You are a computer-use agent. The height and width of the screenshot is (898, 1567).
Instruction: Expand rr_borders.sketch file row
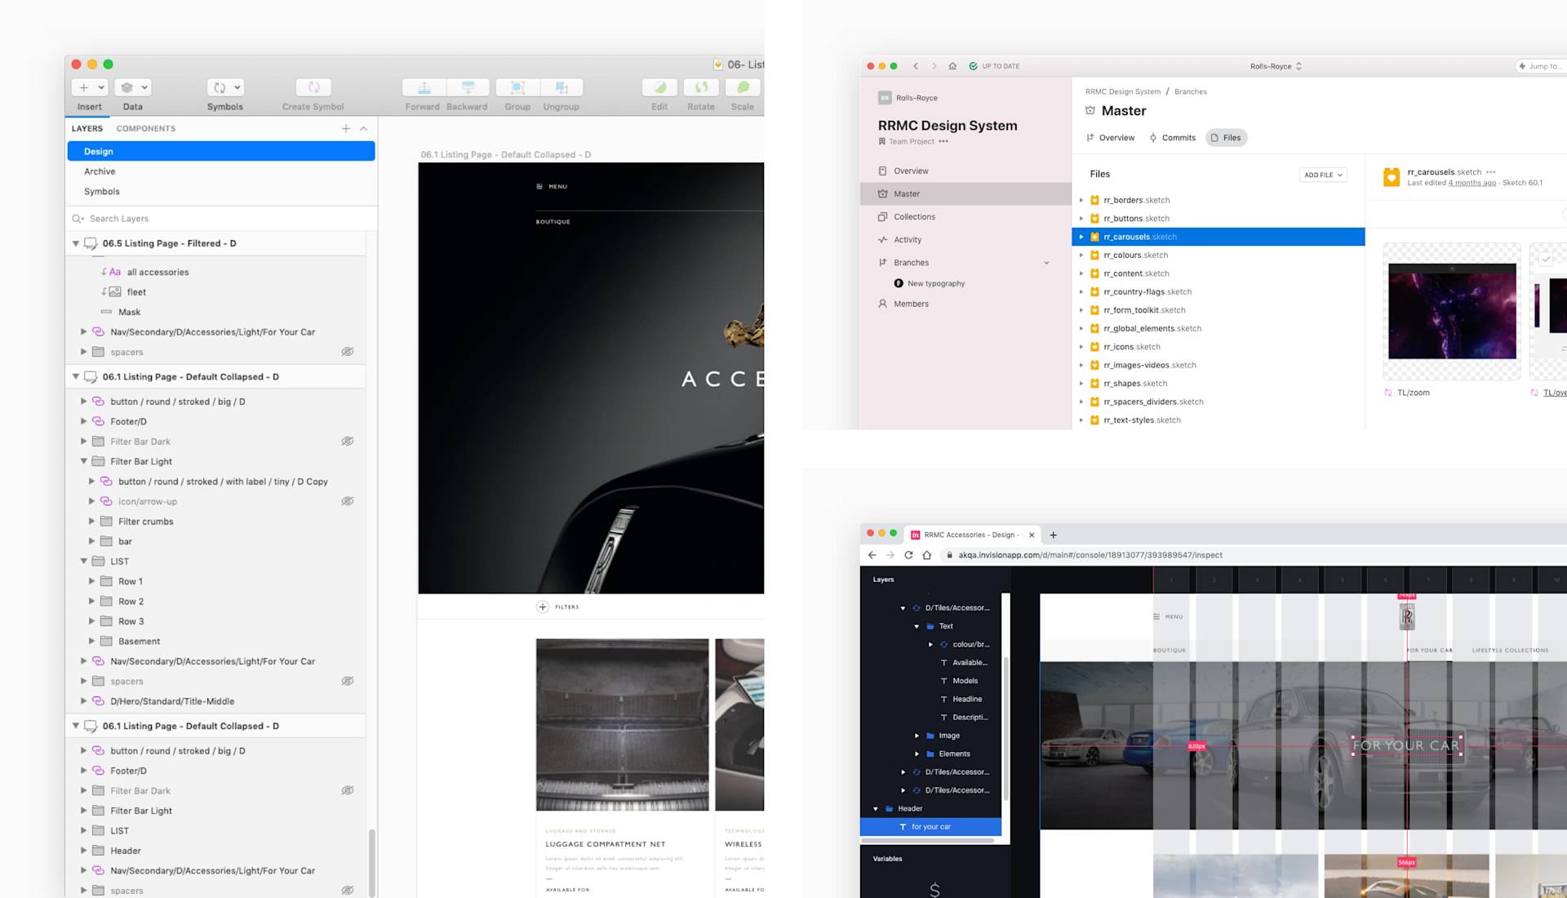tap(1081, 200)
